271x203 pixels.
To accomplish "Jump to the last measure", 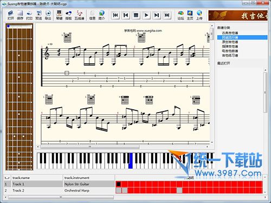I will tap(167, 15).
